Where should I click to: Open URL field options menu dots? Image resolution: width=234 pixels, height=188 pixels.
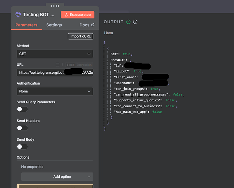[62, 65]
